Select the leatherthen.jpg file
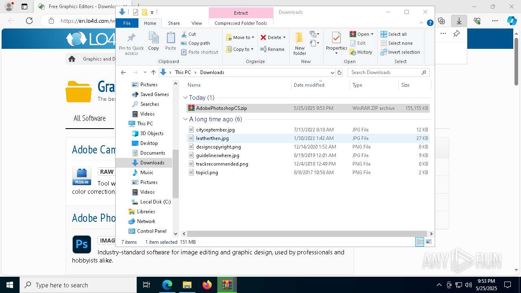This screenshot has width=521, height=293. (308, 138)
